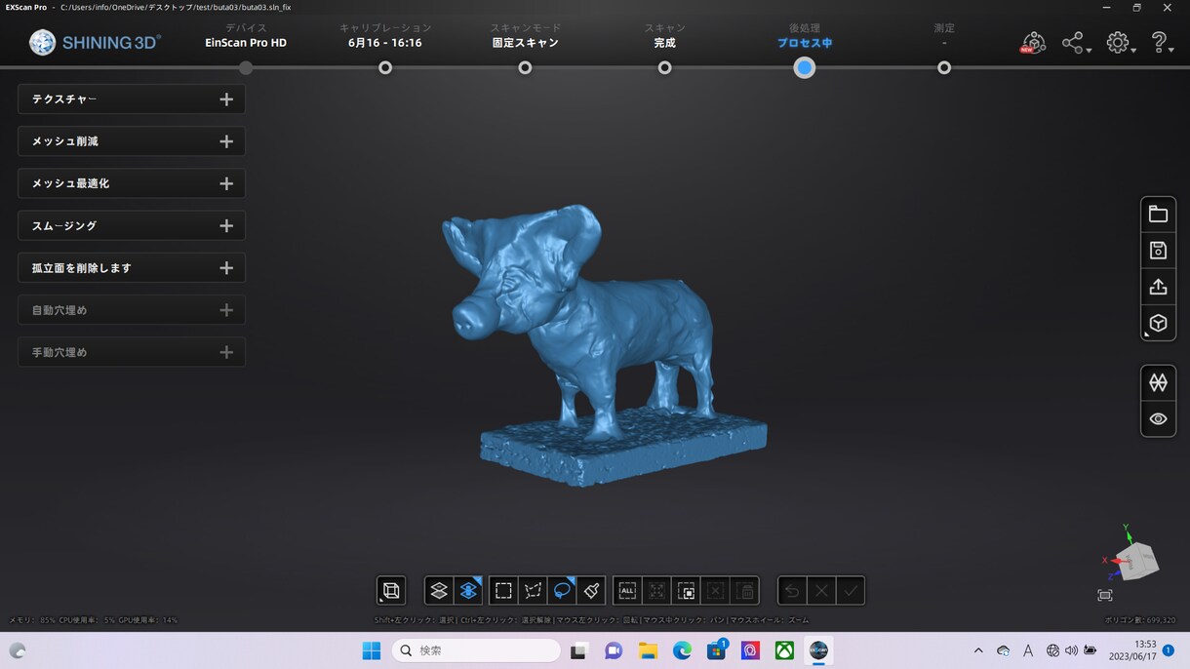Viewport: 1190px width, 669px height.
Task: Click the ポリゴン数: 699,320 status text
Action: [x=1139, y=620]
